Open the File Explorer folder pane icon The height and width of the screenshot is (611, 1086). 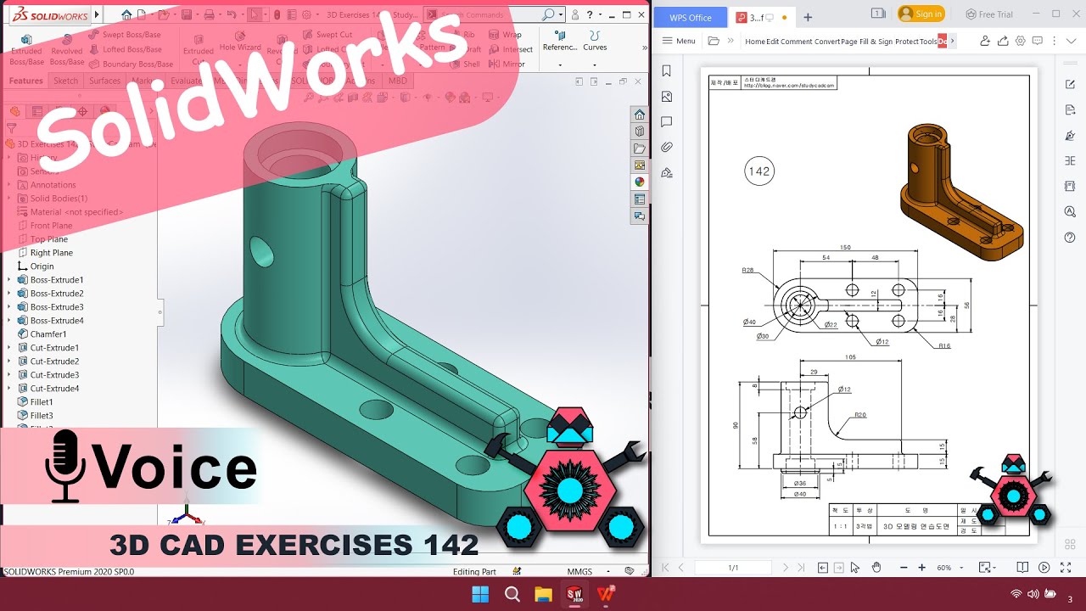click(x=640, y=149)
